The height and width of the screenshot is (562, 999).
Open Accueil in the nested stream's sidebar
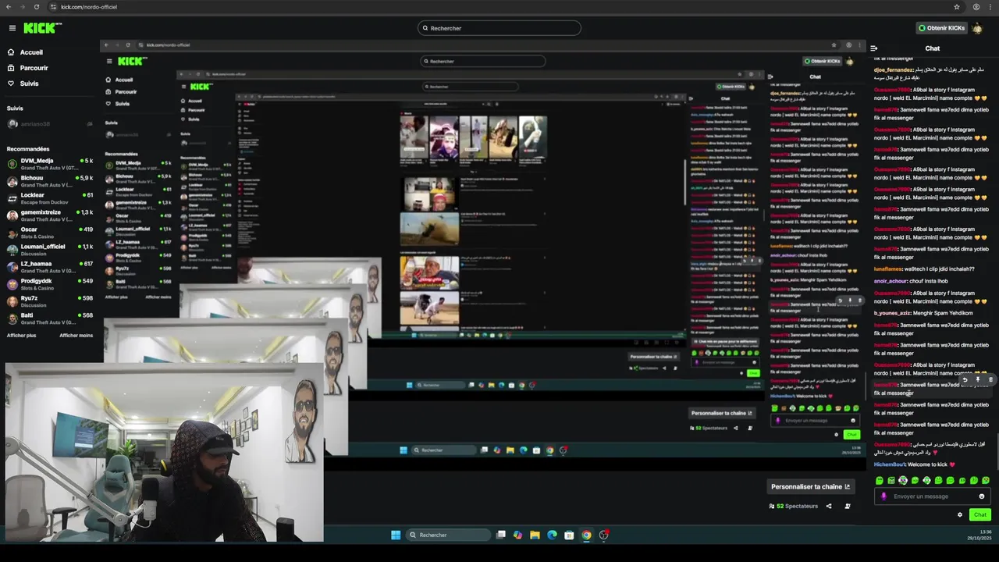click(x=119, y=80)
